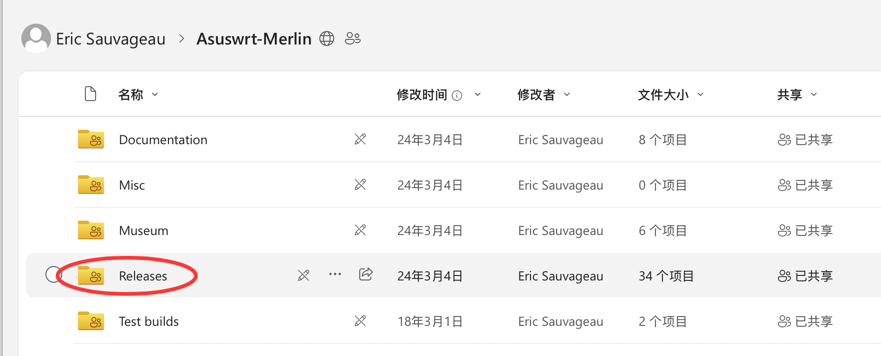The width and height of the screenshot is (881, 356).
Task: Open the more actions ellipsis for Releases
Action: pyautogui.click(x=335, y=274)
